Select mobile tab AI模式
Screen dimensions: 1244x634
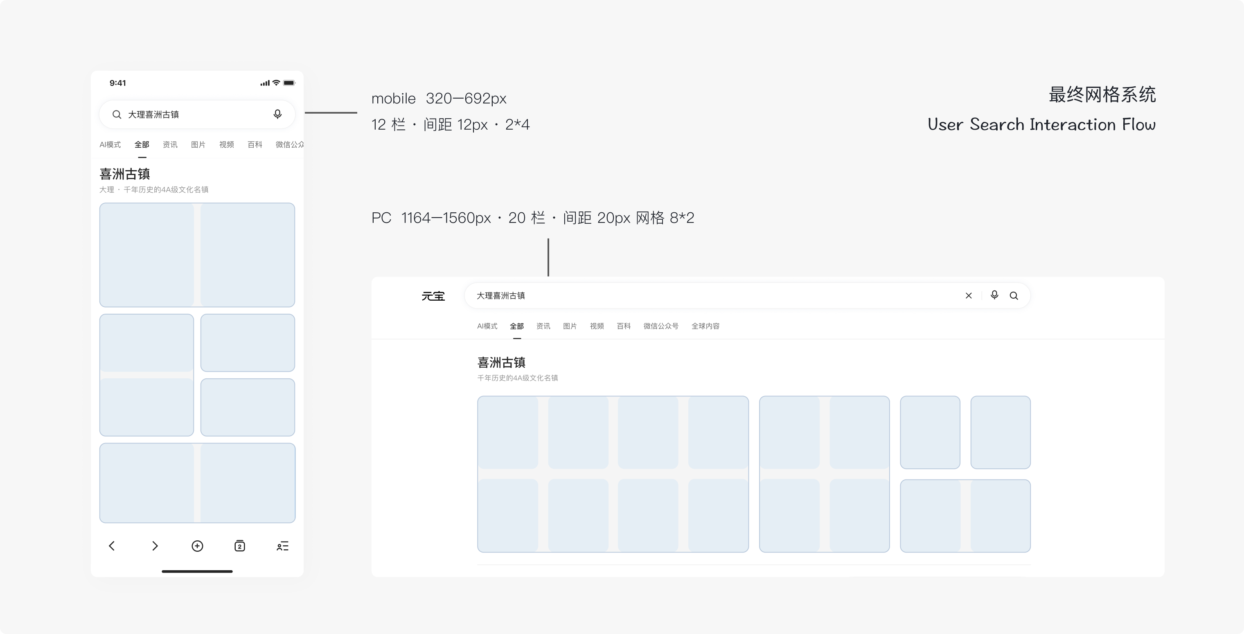pyautogui.click(x=110, y=144)
